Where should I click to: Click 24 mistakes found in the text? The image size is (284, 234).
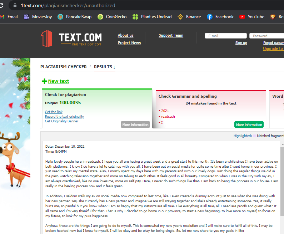coord(211,103)
